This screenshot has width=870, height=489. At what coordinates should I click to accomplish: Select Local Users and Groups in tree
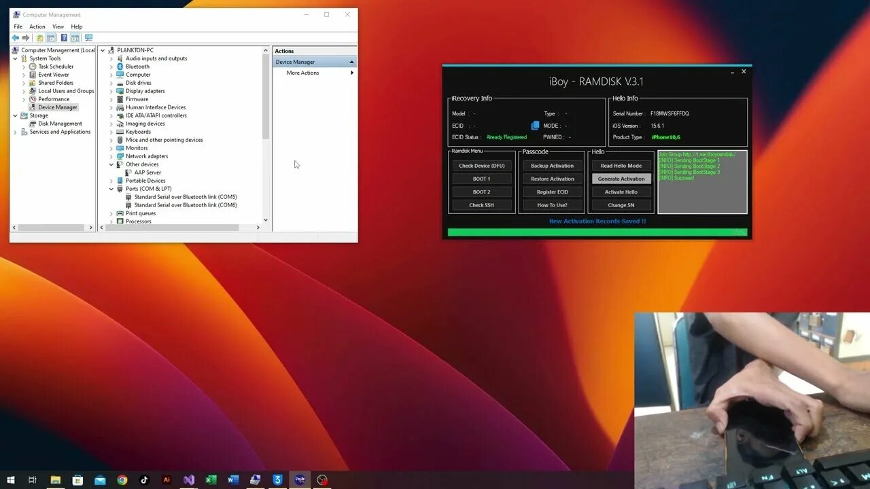tap(66, 91)
